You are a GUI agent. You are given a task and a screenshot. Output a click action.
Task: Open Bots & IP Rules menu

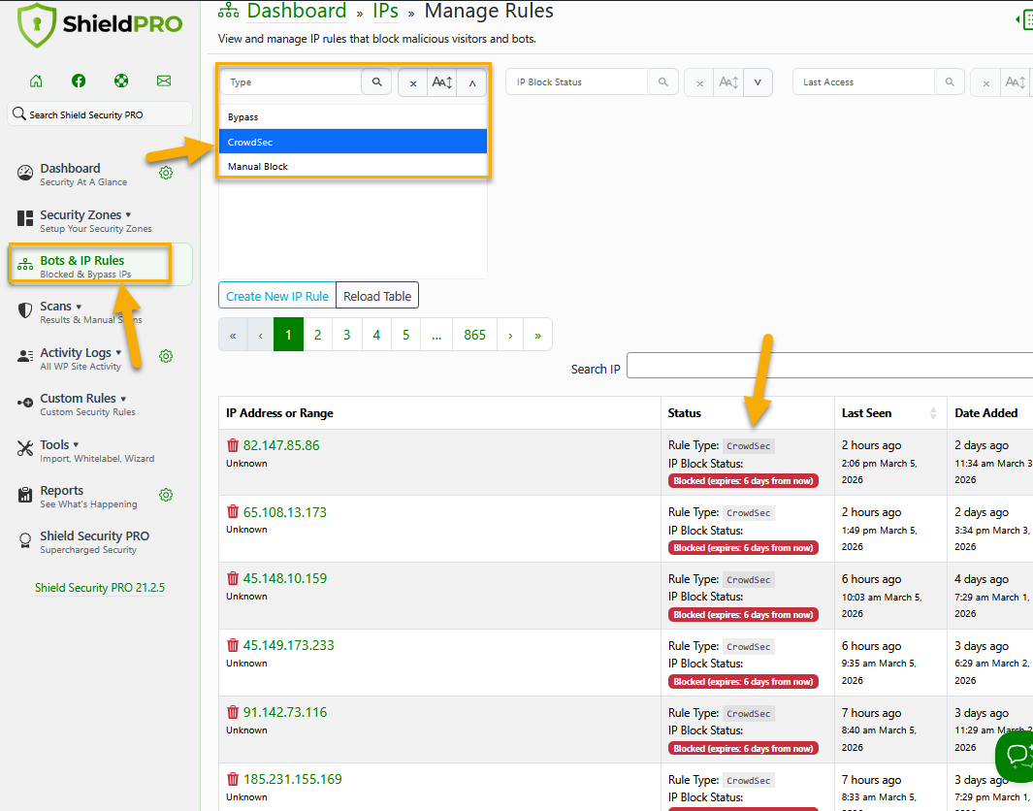[x=100, y=266]
